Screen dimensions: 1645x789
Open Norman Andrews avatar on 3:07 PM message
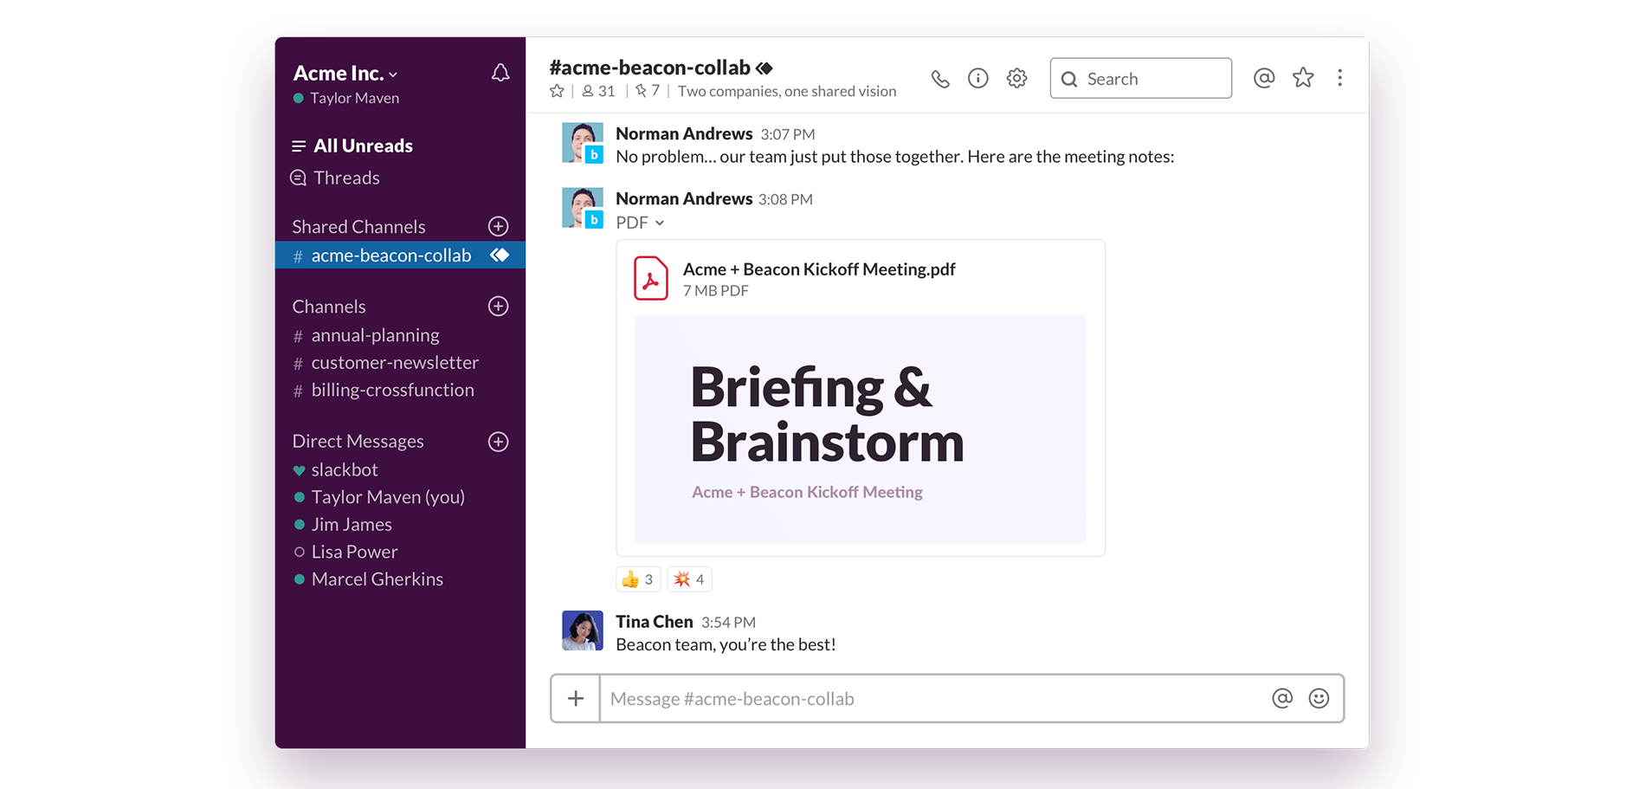coord(583,143)
